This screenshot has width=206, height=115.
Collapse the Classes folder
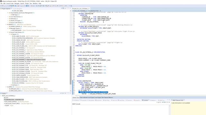[x=10, y=34]
